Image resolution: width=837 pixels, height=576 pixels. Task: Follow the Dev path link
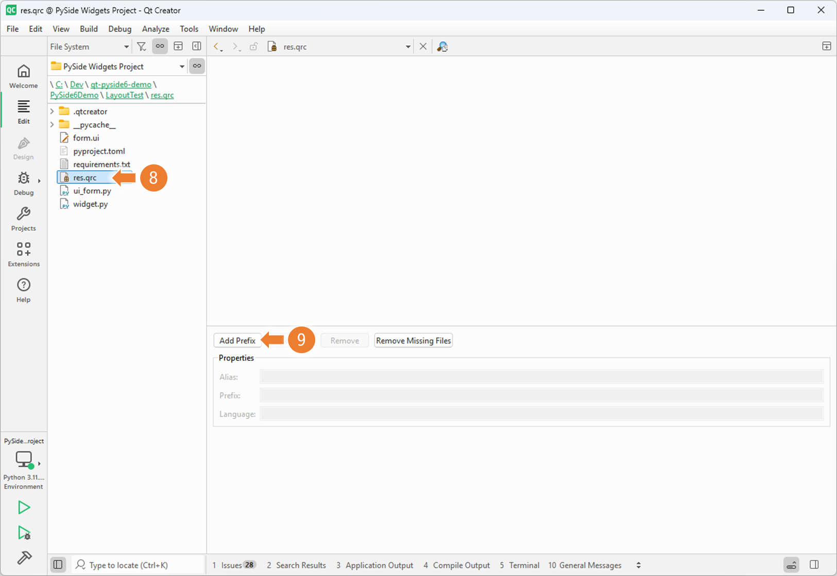tap(76, 84)
